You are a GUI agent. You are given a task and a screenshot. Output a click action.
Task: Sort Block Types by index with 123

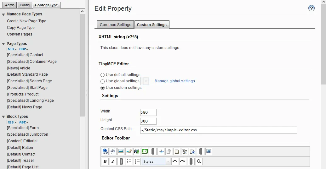pos(12,122)
